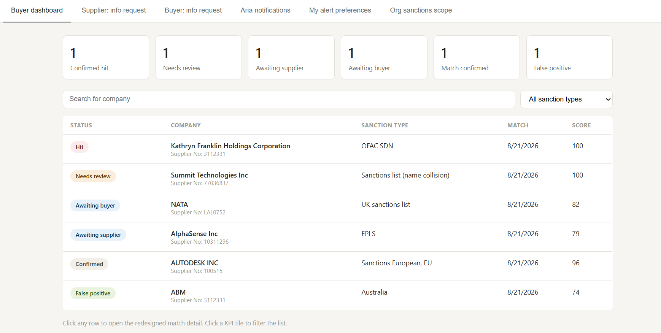
Task: Open Kathryn Franklin Holdings Corporation row
Action: click(x=338, y=149)
